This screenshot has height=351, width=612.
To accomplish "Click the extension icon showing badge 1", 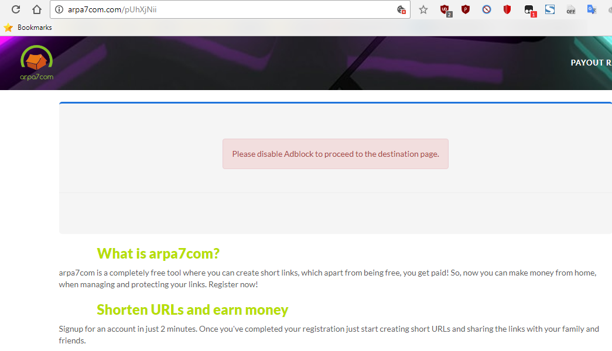I will tap(528, 9).
